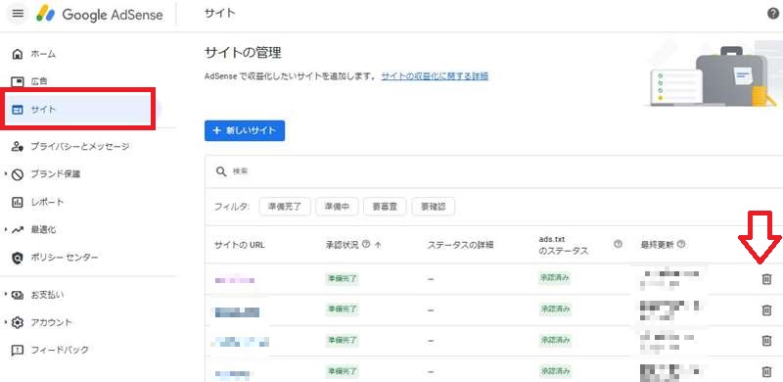Delete the first site with trash icon
This screenshot has width=783, height=382.
(766, 279)
